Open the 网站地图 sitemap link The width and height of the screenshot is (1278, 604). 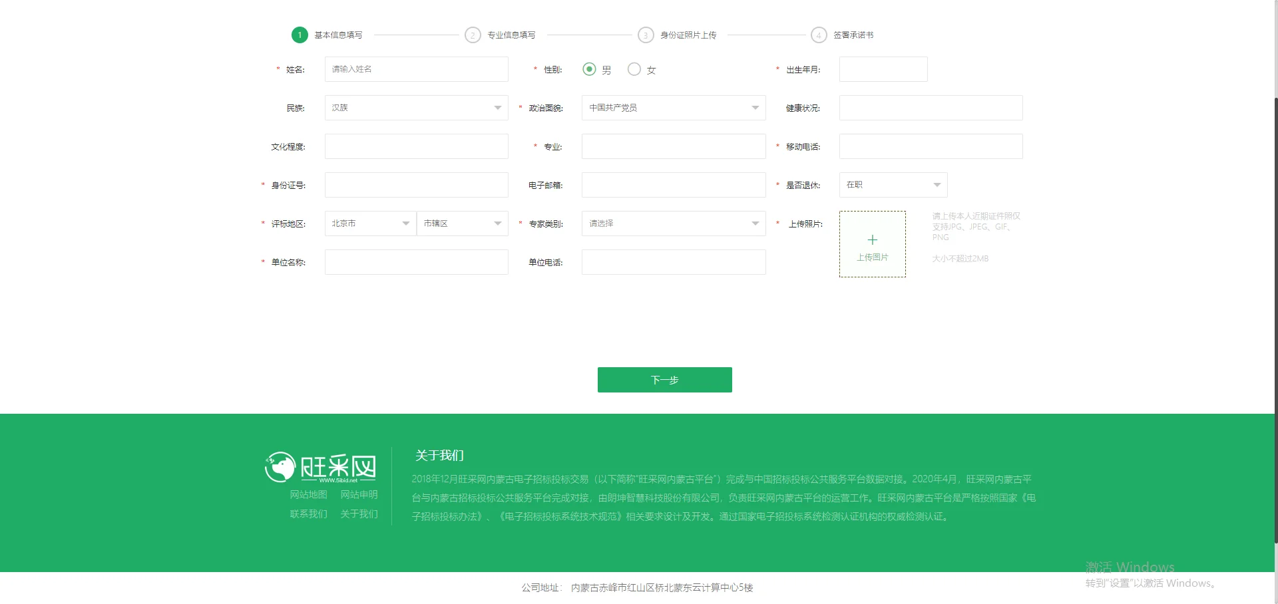point(308,494)
